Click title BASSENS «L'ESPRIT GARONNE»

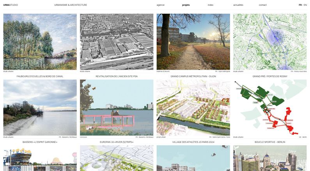tap(40, 142)
